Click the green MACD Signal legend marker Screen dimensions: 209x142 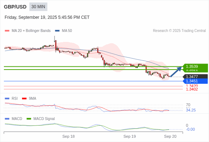click(29, 119)
